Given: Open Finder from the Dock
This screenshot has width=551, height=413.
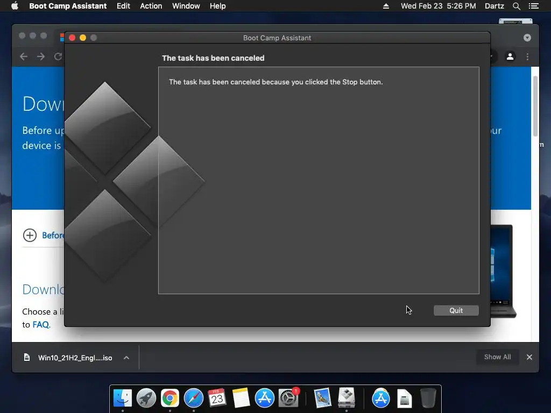Looking at the screenshot, I should point(123,398).
